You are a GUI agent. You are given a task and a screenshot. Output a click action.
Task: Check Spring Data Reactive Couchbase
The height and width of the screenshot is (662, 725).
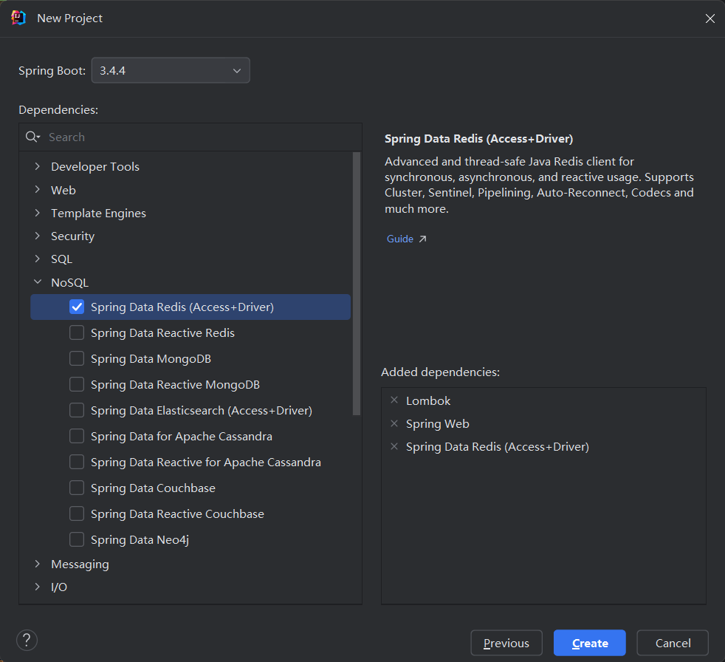[x=77, y=514]
